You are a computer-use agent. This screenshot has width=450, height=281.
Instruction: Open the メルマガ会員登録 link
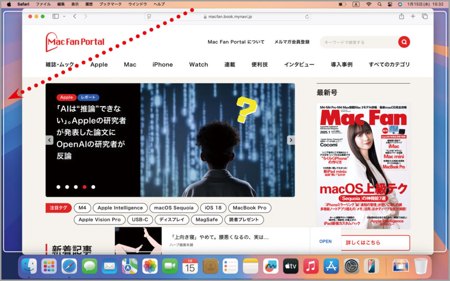(292, 42)
